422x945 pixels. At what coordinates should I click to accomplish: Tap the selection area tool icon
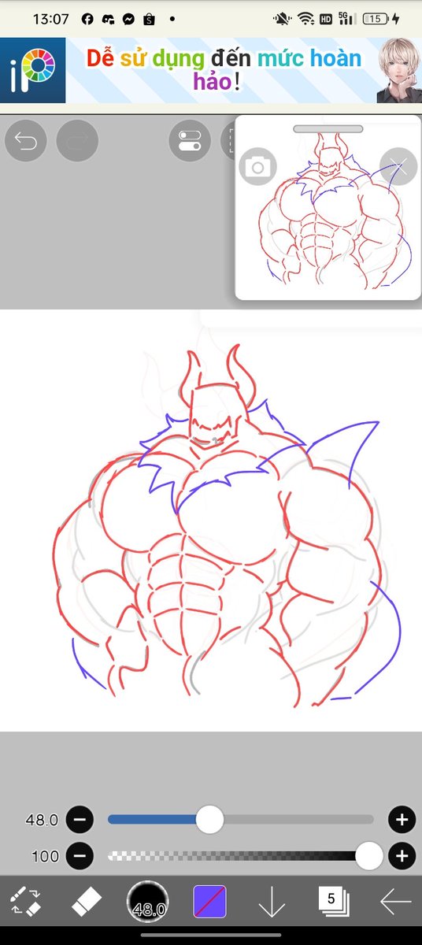228,142
